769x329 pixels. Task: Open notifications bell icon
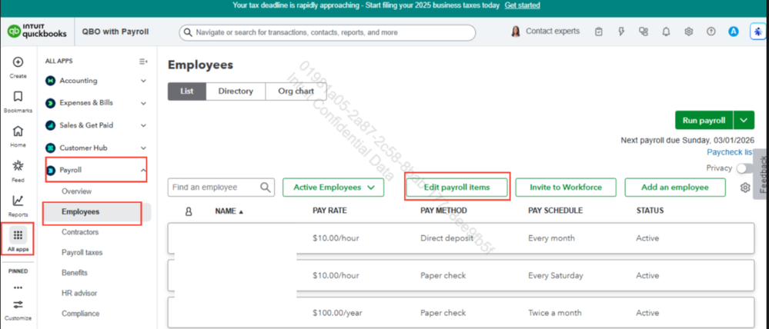(666, 32)
